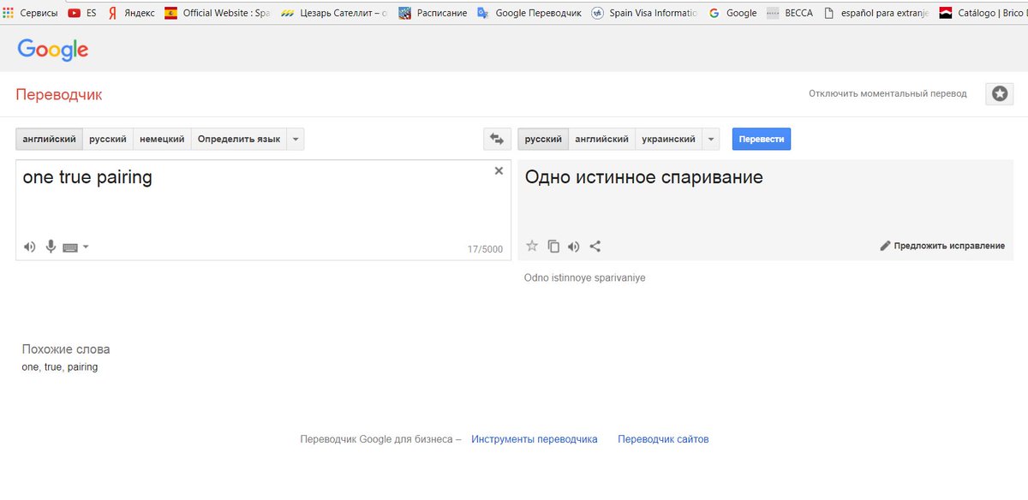The image size is (1028, 500).
Task: Open BECCA bookmark
Action: 790,13
